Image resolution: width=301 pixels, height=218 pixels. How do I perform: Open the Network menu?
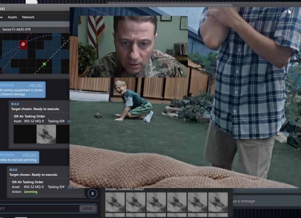coord(28,17)
